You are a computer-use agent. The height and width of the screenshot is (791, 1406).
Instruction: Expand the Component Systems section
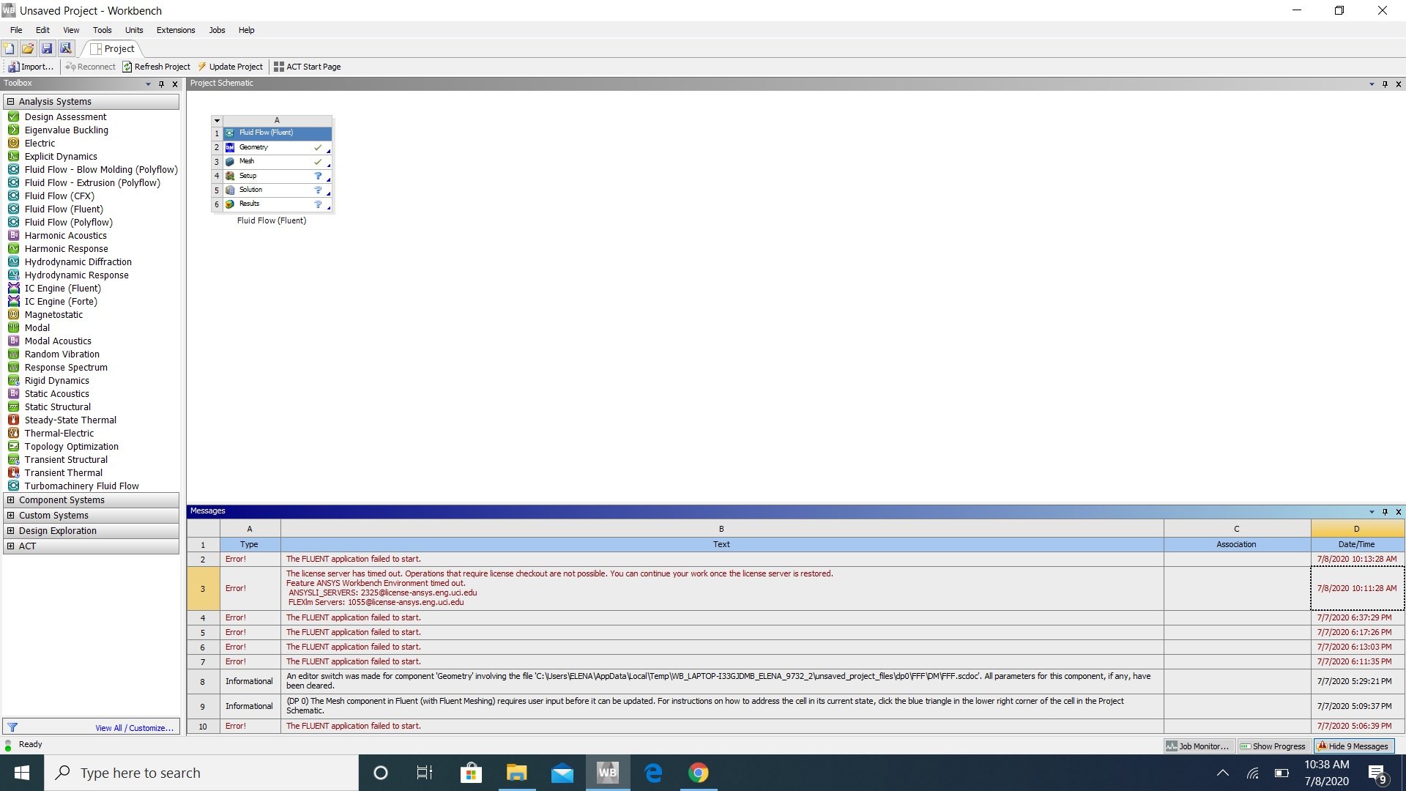pyautogui.click(x=10, y=500)
